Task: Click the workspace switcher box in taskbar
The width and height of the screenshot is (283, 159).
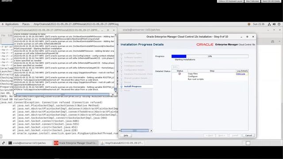Action: click(x=248, y=143)
